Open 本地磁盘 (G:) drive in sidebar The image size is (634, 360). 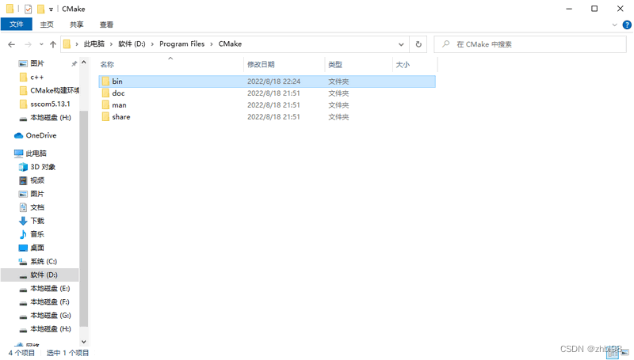pyautogui.click(x=51, y=316)
